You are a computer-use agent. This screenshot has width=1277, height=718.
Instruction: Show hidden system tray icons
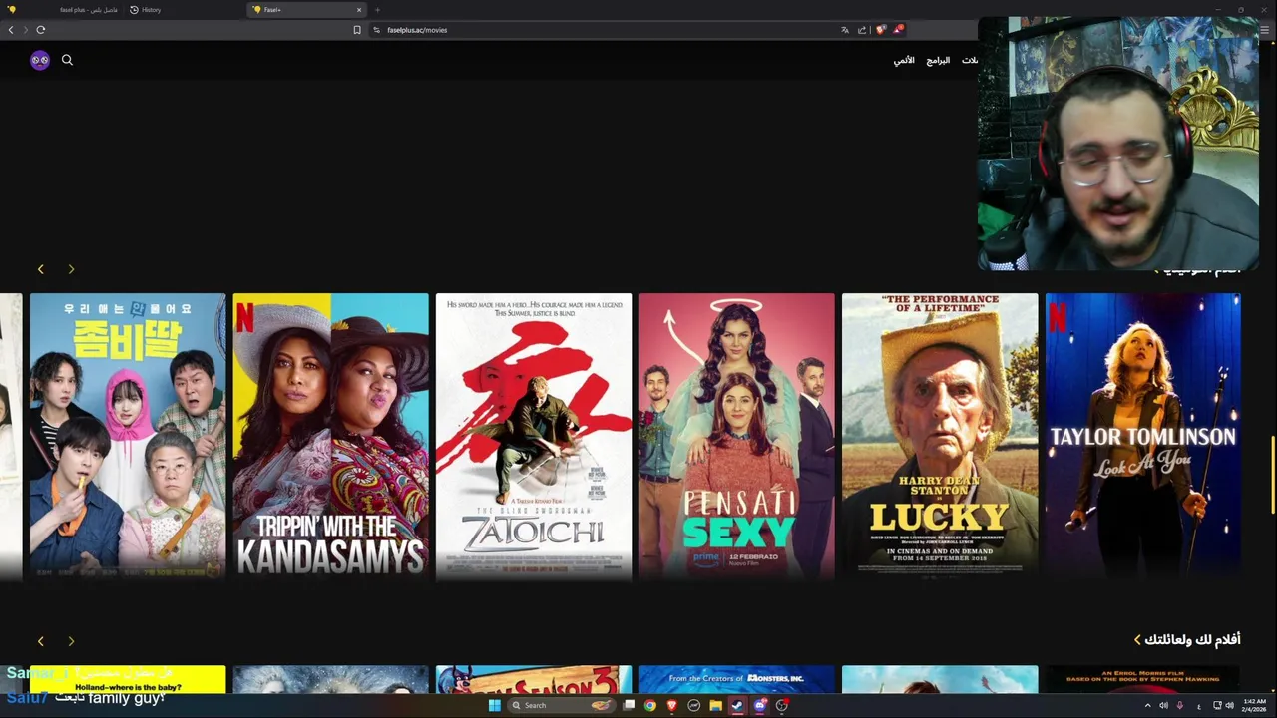1147,705
